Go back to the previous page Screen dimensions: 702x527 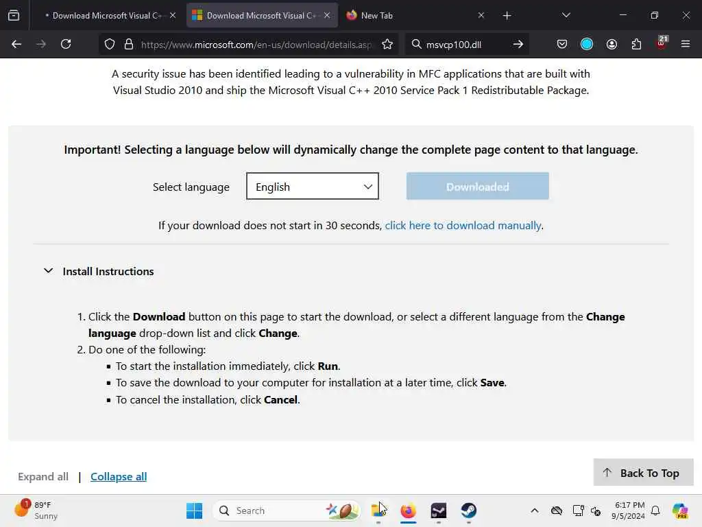click(x=16, y=44)
